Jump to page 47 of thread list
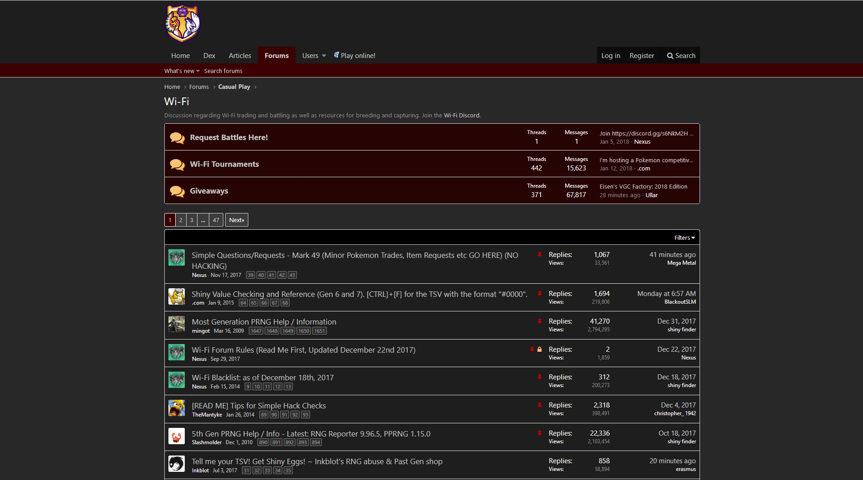863x480 pixels. [216, 220]
